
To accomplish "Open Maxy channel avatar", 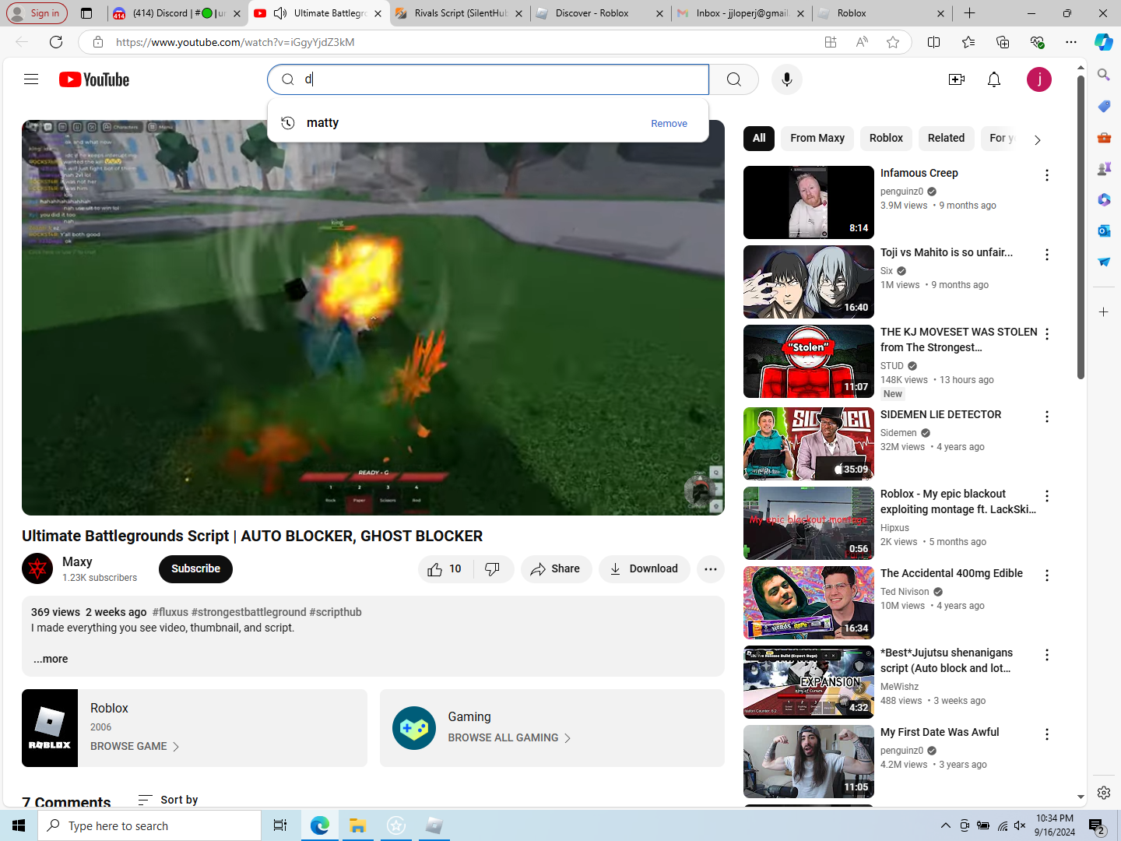I will pyautogui.click(x=37, y=569).
